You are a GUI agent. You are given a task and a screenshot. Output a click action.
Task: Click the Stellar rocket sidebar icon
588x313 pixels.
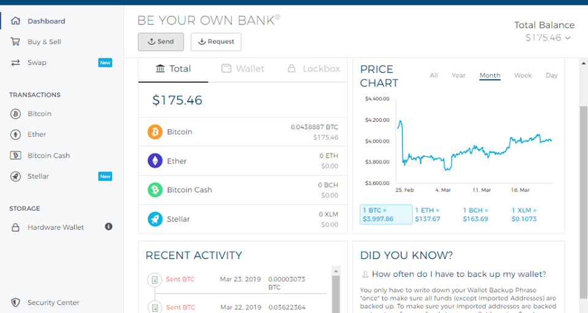[x=15, y=176]
